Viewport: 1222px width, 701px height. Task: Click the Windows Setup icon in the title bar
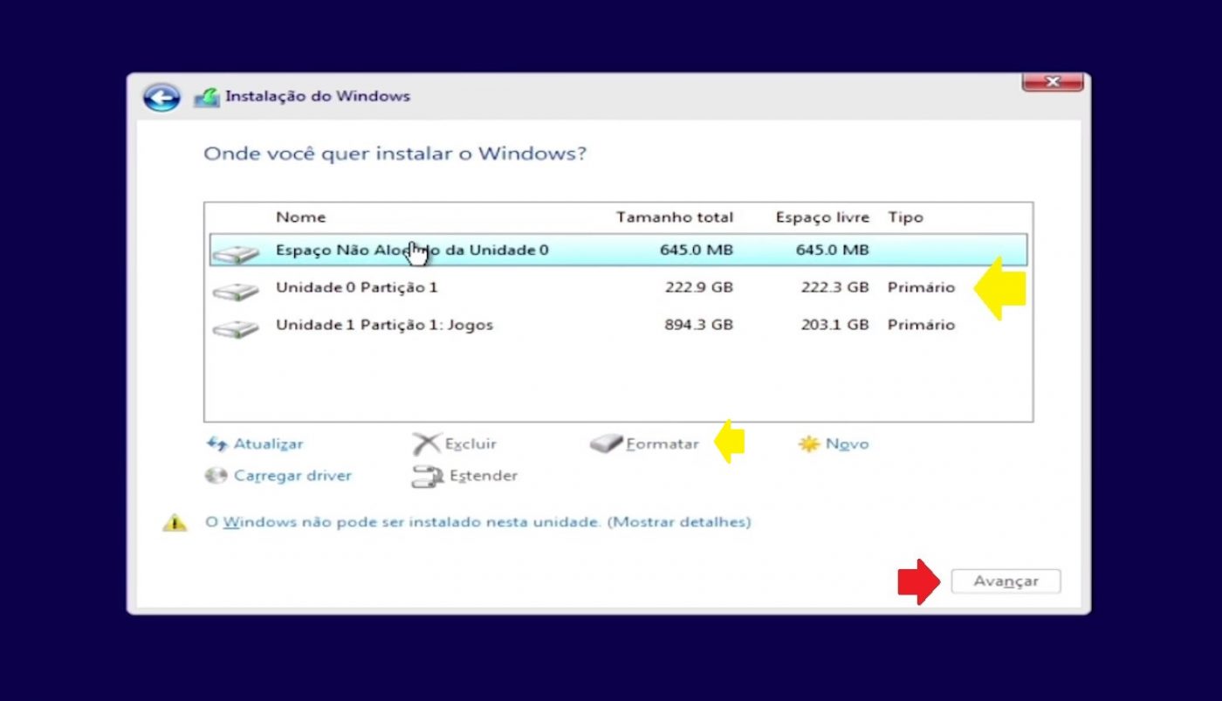click(x=206, y=97)
